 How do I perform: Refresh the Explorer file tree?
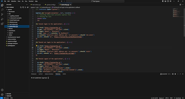(25, 7)
